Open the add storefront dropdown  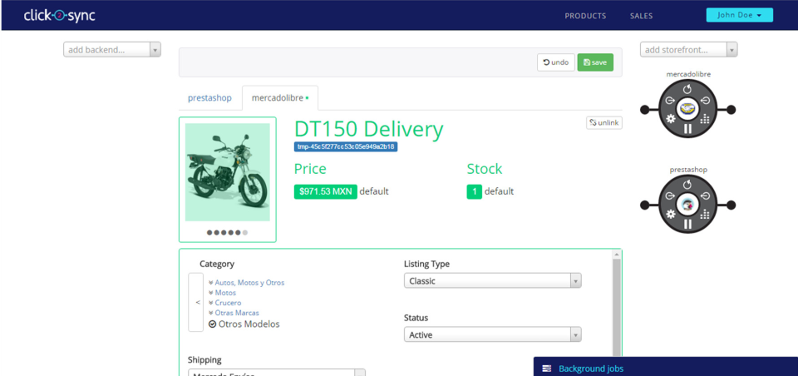tap(688, 50)
